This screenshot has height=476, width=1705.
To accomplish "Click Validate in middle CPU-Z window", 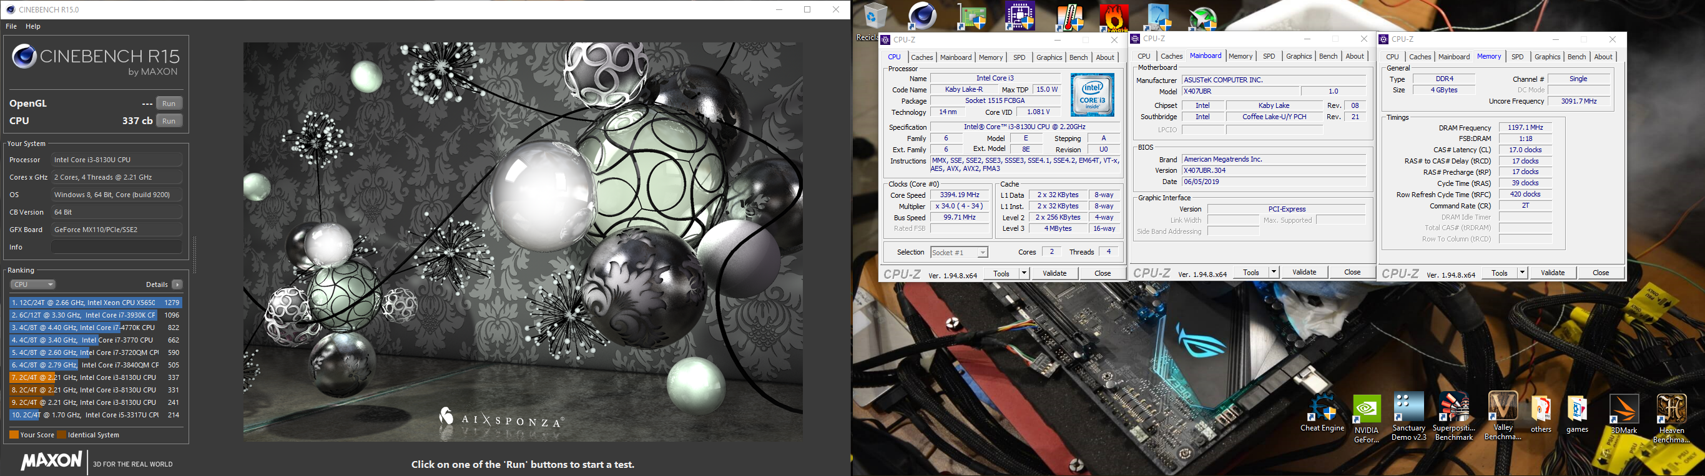I will (1304, 272).
